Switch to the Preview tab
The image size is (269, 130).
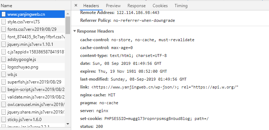tap(113, 6)
